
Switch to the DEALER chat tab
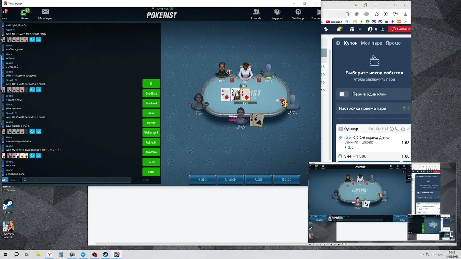tap(14, 180)
